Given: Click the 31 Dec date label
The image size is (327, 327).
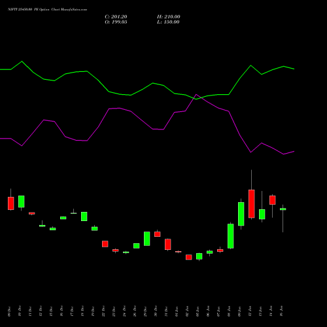Looking at the screenshot, I should click(x=166, y=311).
